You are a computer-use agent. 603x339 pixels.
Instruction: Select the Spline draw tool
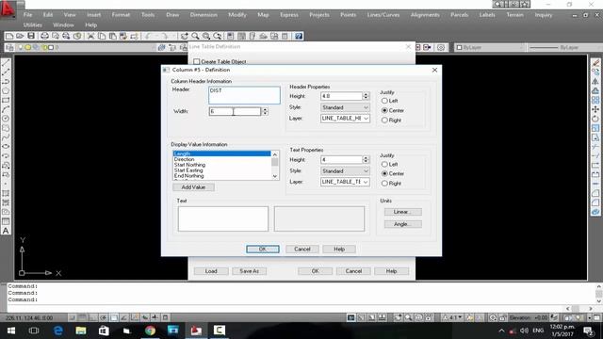pyautogui.click(x=6, y=137)
